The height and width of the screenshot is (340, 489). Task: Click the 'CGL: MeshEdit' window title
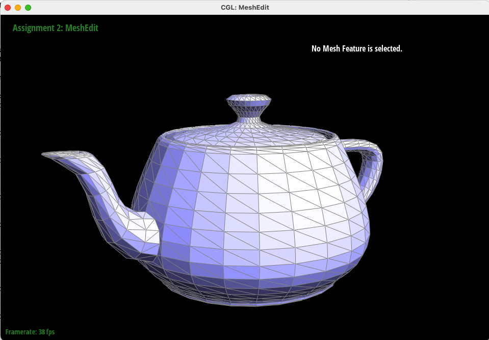245,8
